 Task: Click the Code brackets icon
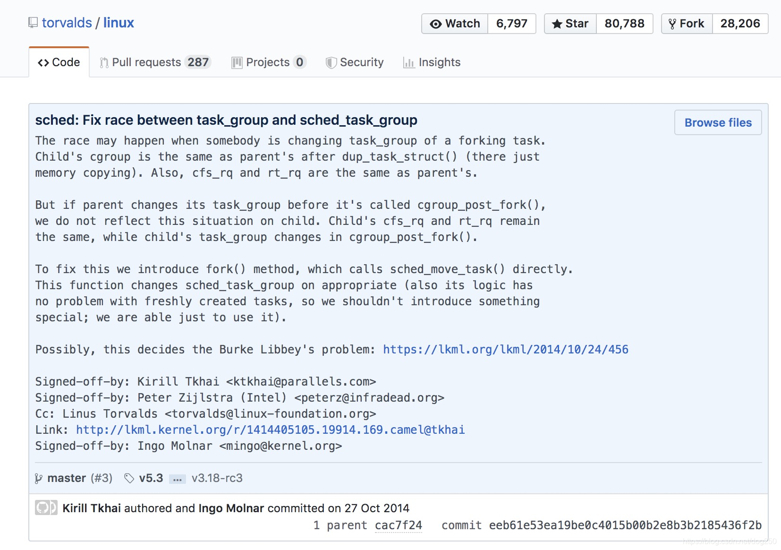click(x=43, y=63)
